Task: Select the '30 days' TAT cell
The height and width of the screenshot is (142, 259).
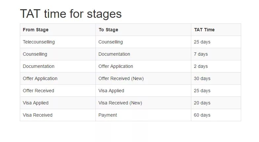Action: pyautogui.click(x=202, y=78)
